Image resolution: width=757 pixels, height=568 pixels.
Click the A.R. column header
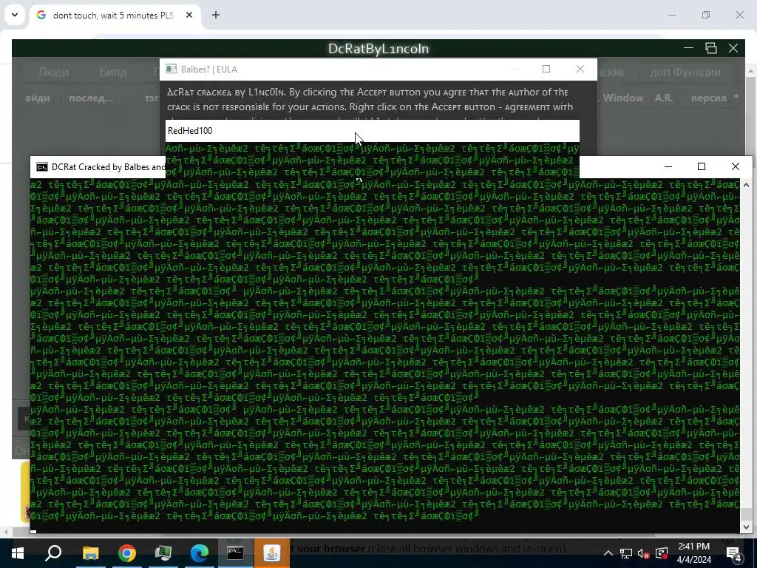[x=664, y=98]
